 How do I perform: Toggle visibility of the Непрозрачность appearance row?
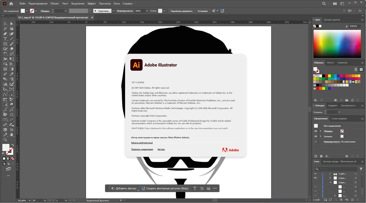click(316, 142)
